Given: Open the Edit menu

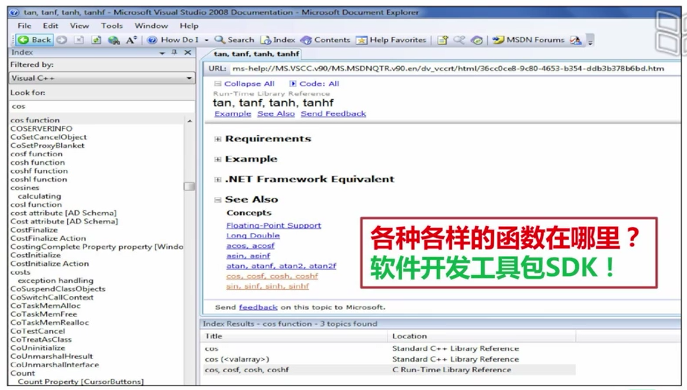Looking at the screenshot, I should tap(51, 26).
